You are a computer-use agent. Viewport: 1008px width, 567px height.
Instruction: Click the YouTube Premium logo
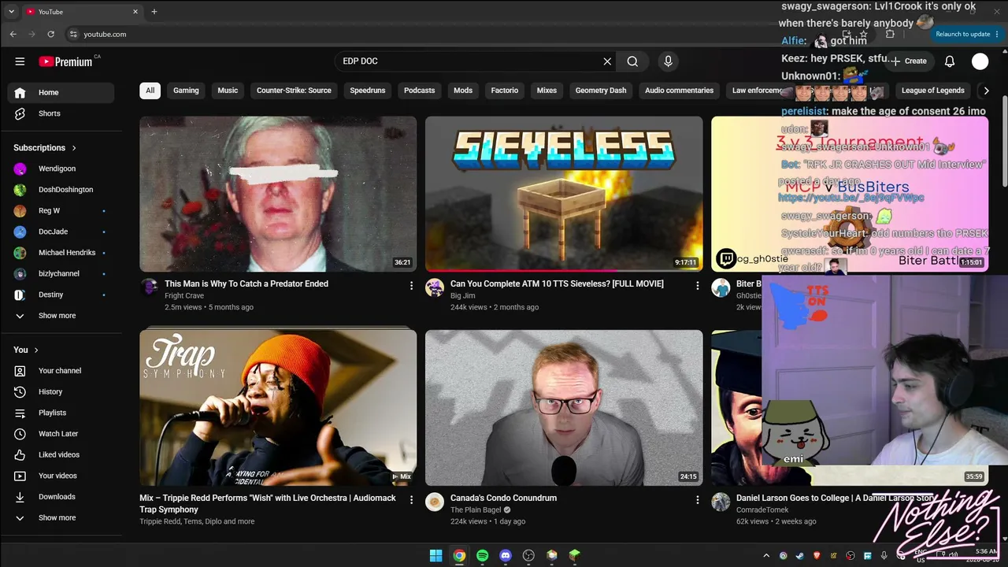(x=65, y=61)
